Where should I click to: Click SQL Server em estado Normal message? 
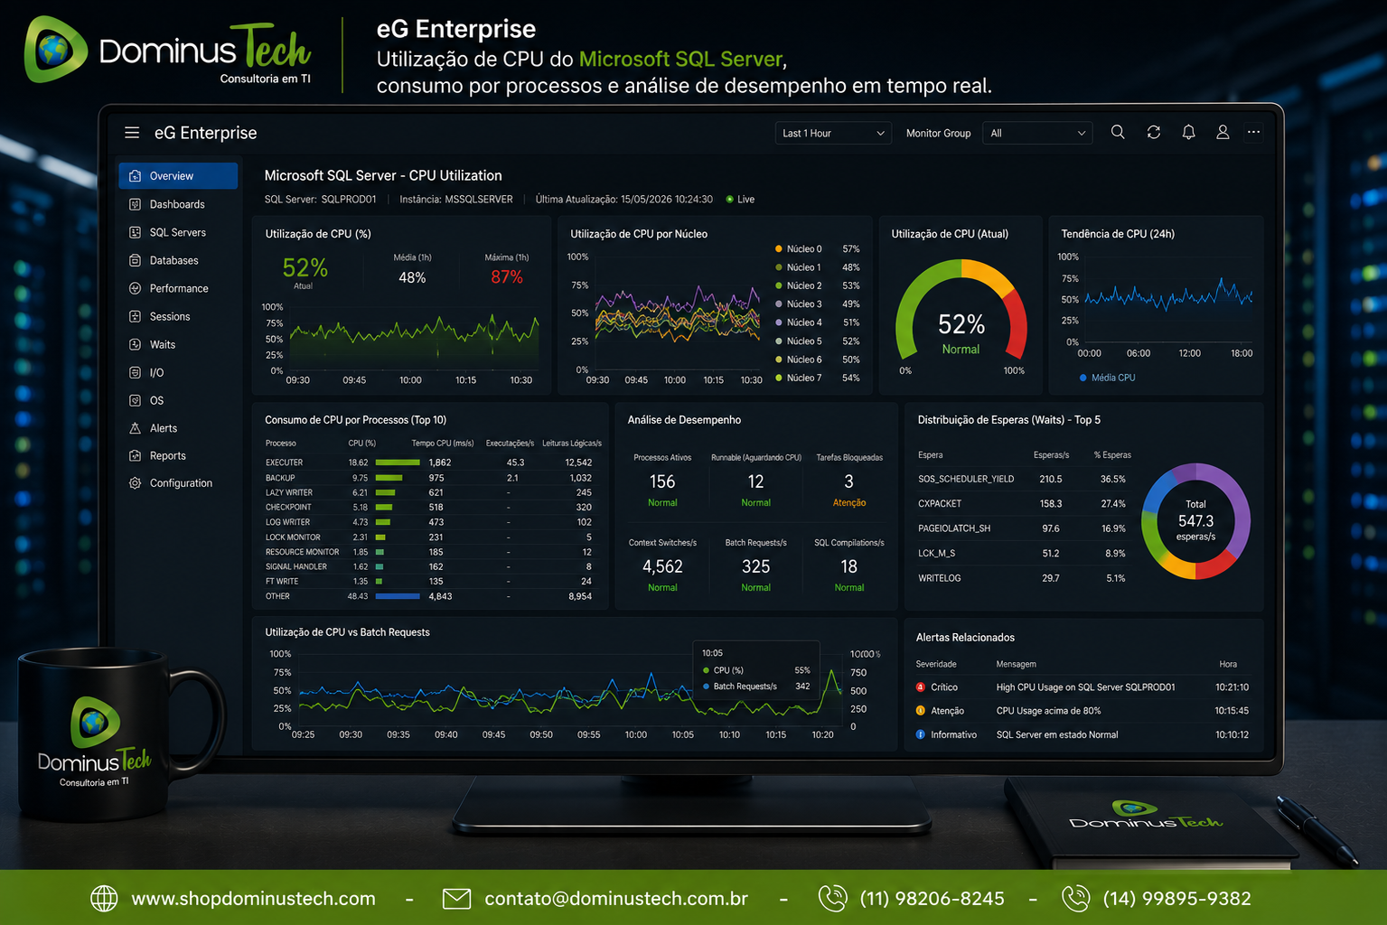(1057, 735)
